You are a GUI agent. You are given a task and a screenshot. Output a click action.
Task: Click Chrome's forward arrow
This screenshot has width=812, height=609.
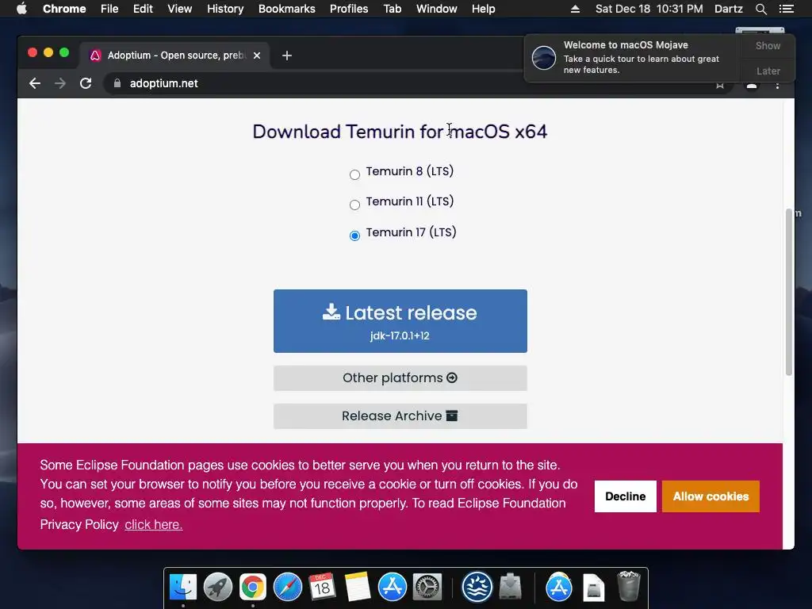[x=60, y=83]
